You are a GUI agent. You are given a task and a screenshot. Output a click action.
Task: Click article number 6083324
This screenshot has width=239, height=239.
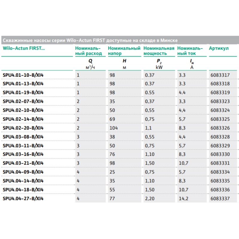(220, 110)
